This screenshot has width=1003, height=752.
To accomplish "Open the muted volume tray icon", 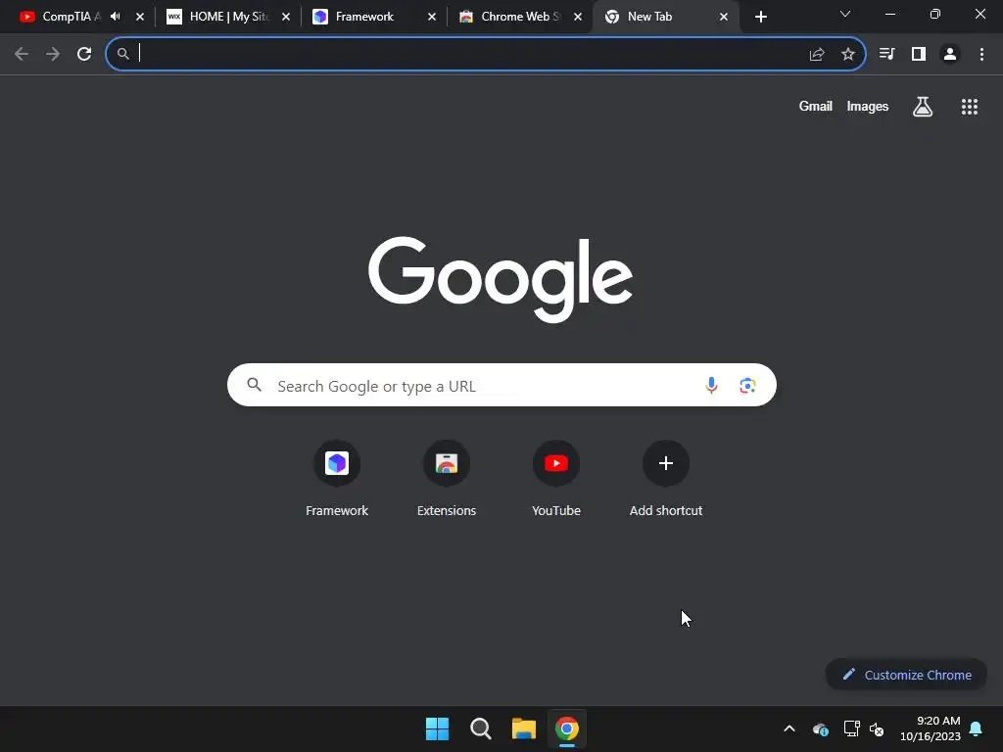I will (x=877, y=728).
